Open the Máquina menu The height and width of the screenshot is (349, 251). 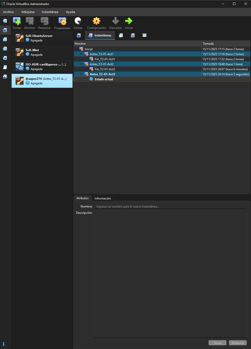click(x=28, y=12)
